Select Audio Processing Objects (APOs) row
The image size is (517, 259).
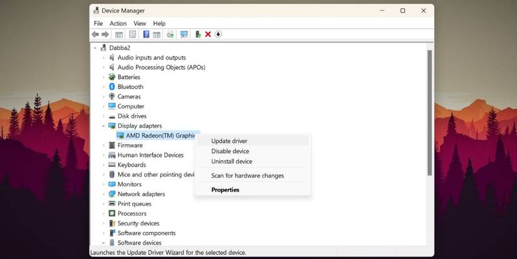pos(162,67)
